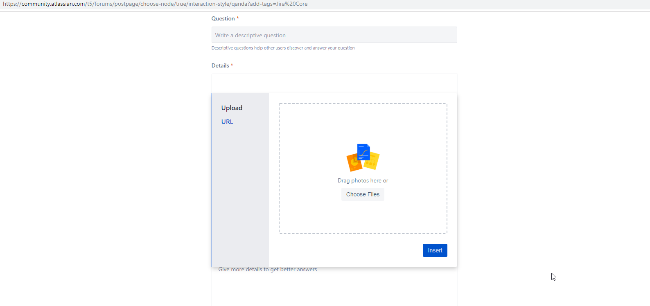The height and width of the screenshot is (306, 650).
Task: Click the Choose Files button
Action: (x=363, y=194)
